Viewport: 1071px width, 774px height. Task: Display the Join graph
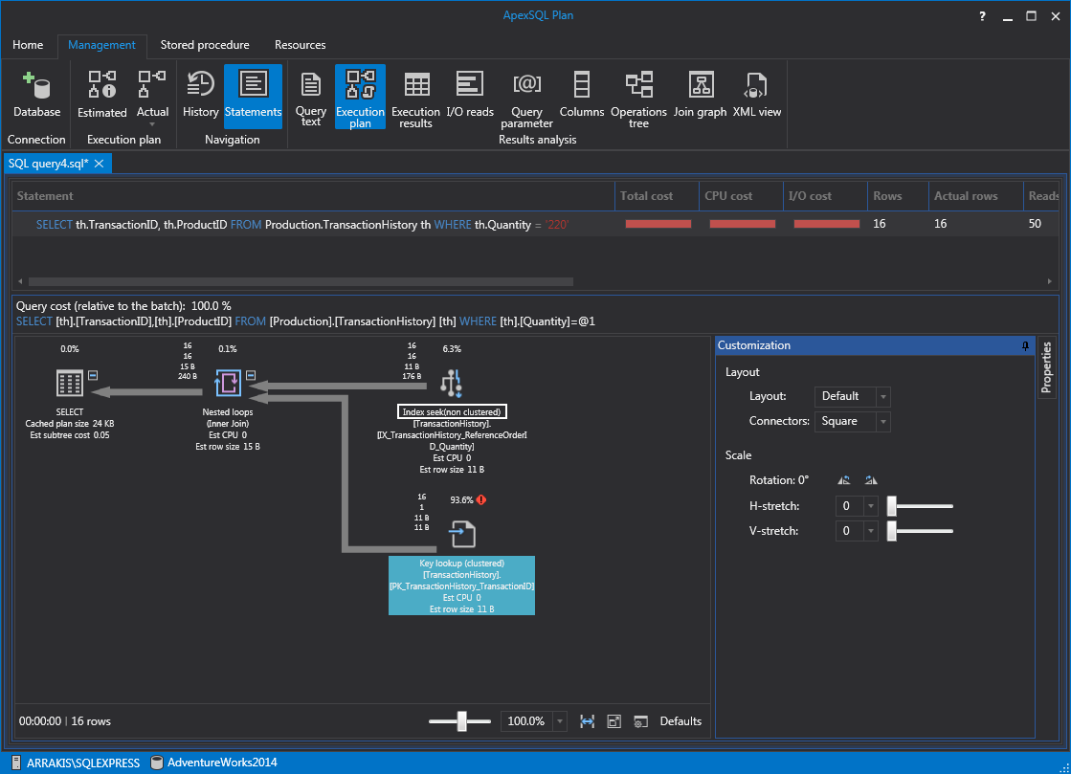point(700,94)
